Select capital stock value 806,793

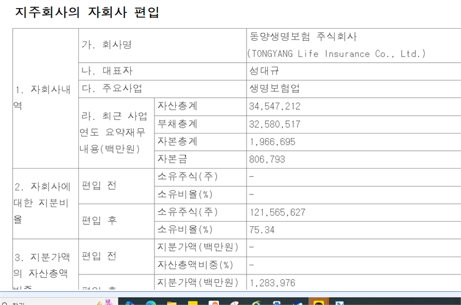(267, 159)
